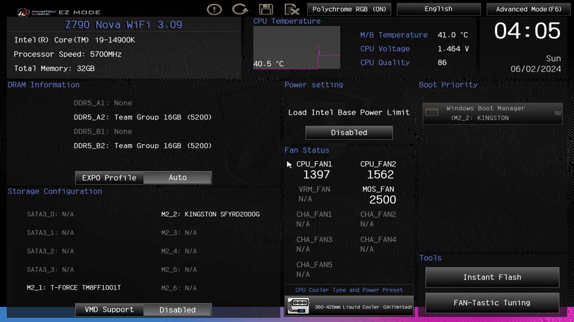
Task: Click Processor Speed: 5700MHz
Action: tap(68, 54)
